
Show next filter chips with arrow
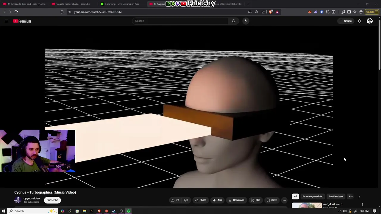[x=359, y=196]
